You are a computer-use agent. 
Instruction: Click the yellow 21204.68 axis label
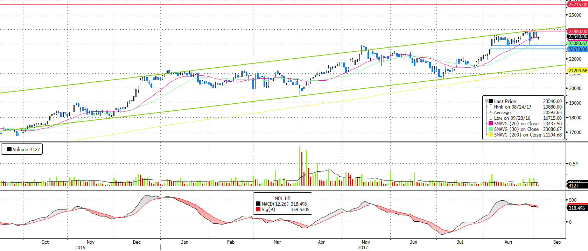pyautogui.click(x=577, y=71)
